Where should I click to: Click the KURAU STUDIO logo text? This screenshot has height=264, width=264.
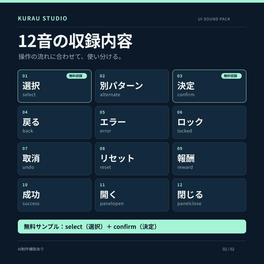click(x=43, y=18)
